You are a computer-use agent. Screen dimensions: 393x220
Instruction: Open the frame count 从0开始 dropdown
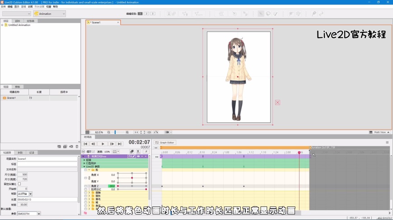pos(25,194)
